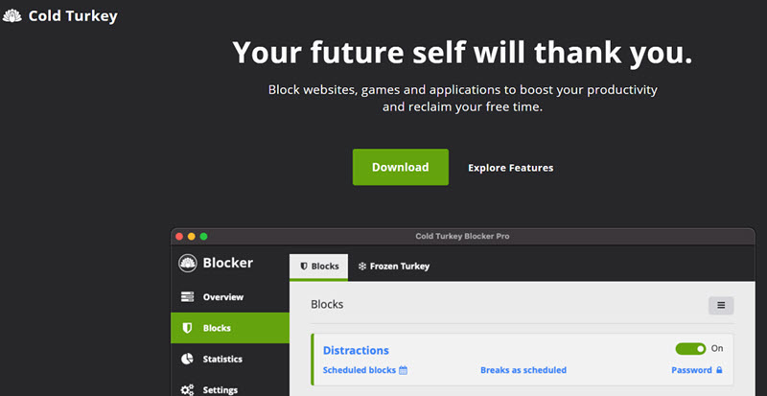Open the hamburger menu button in Blocks
Image resolution: width=767 pixels, height=396 pixels.
[x=721, y=306]
